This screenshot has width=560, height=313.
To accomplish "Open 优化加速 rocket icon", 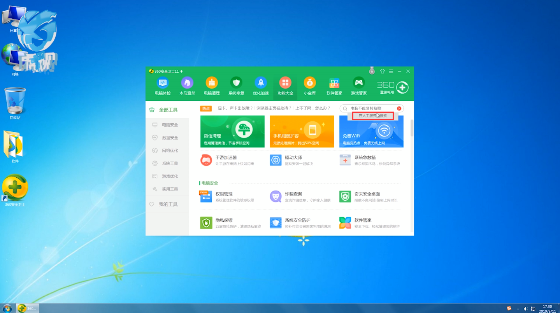I will [x=261, y=86].
